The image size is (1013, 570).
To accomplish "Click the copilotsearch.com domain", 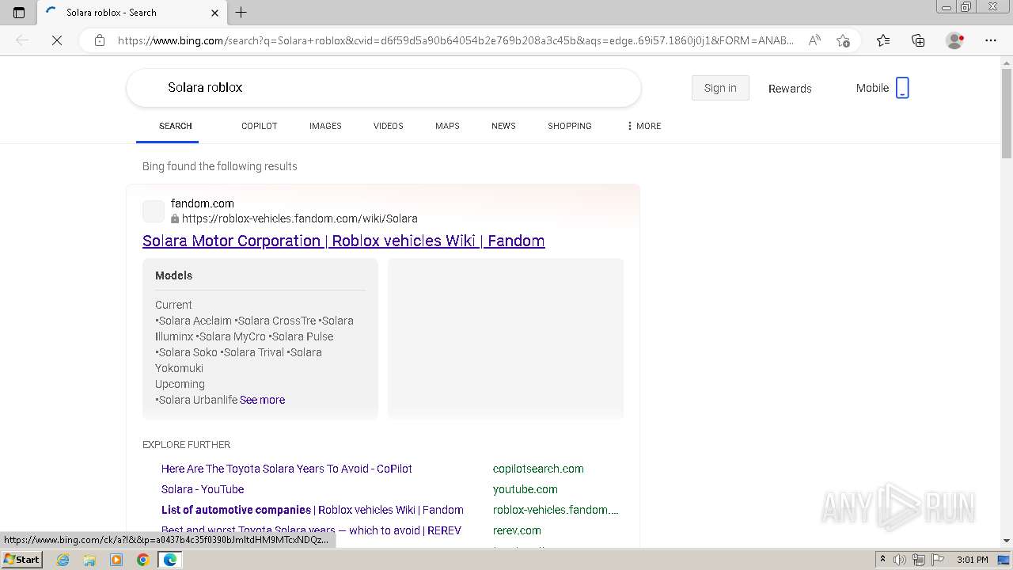I will click(538, 469).
